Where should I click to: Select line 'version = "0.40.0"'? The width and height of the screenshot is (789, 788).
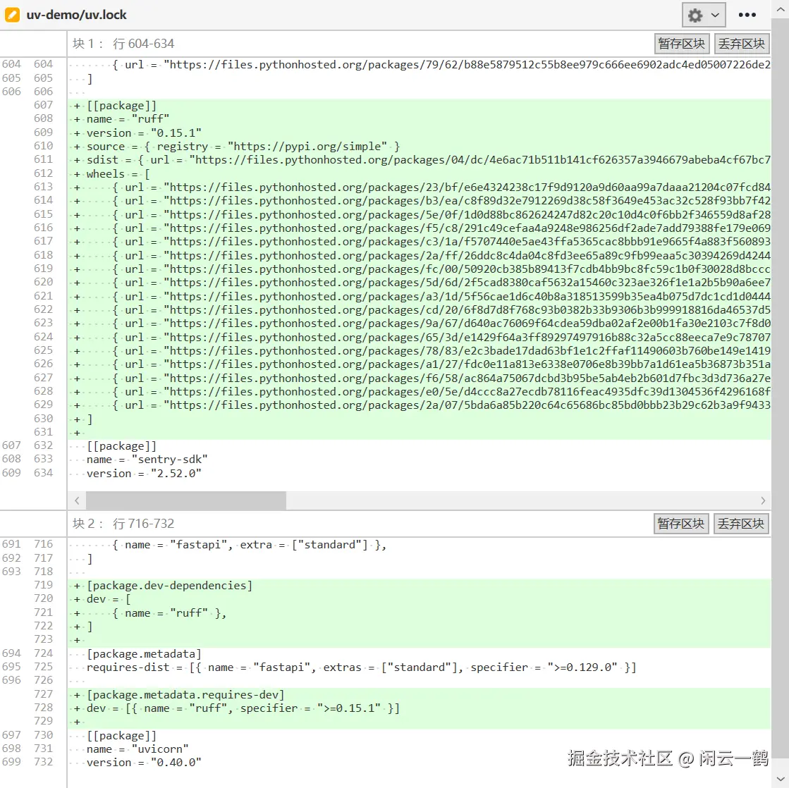(x=419, y=763)
